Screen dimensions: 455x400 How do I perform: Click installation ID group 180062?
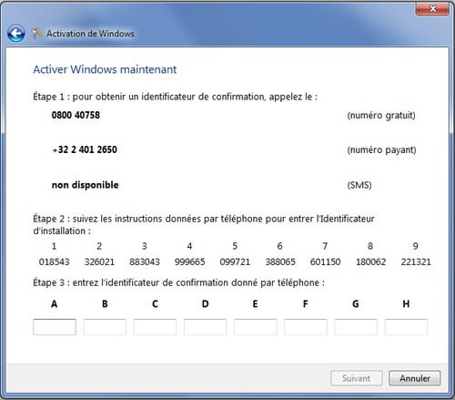370,262
